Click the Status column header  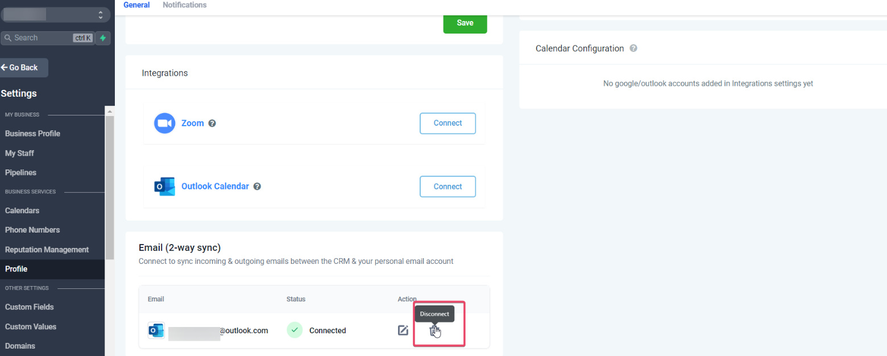pyautogui.click(x=296, y=299)
